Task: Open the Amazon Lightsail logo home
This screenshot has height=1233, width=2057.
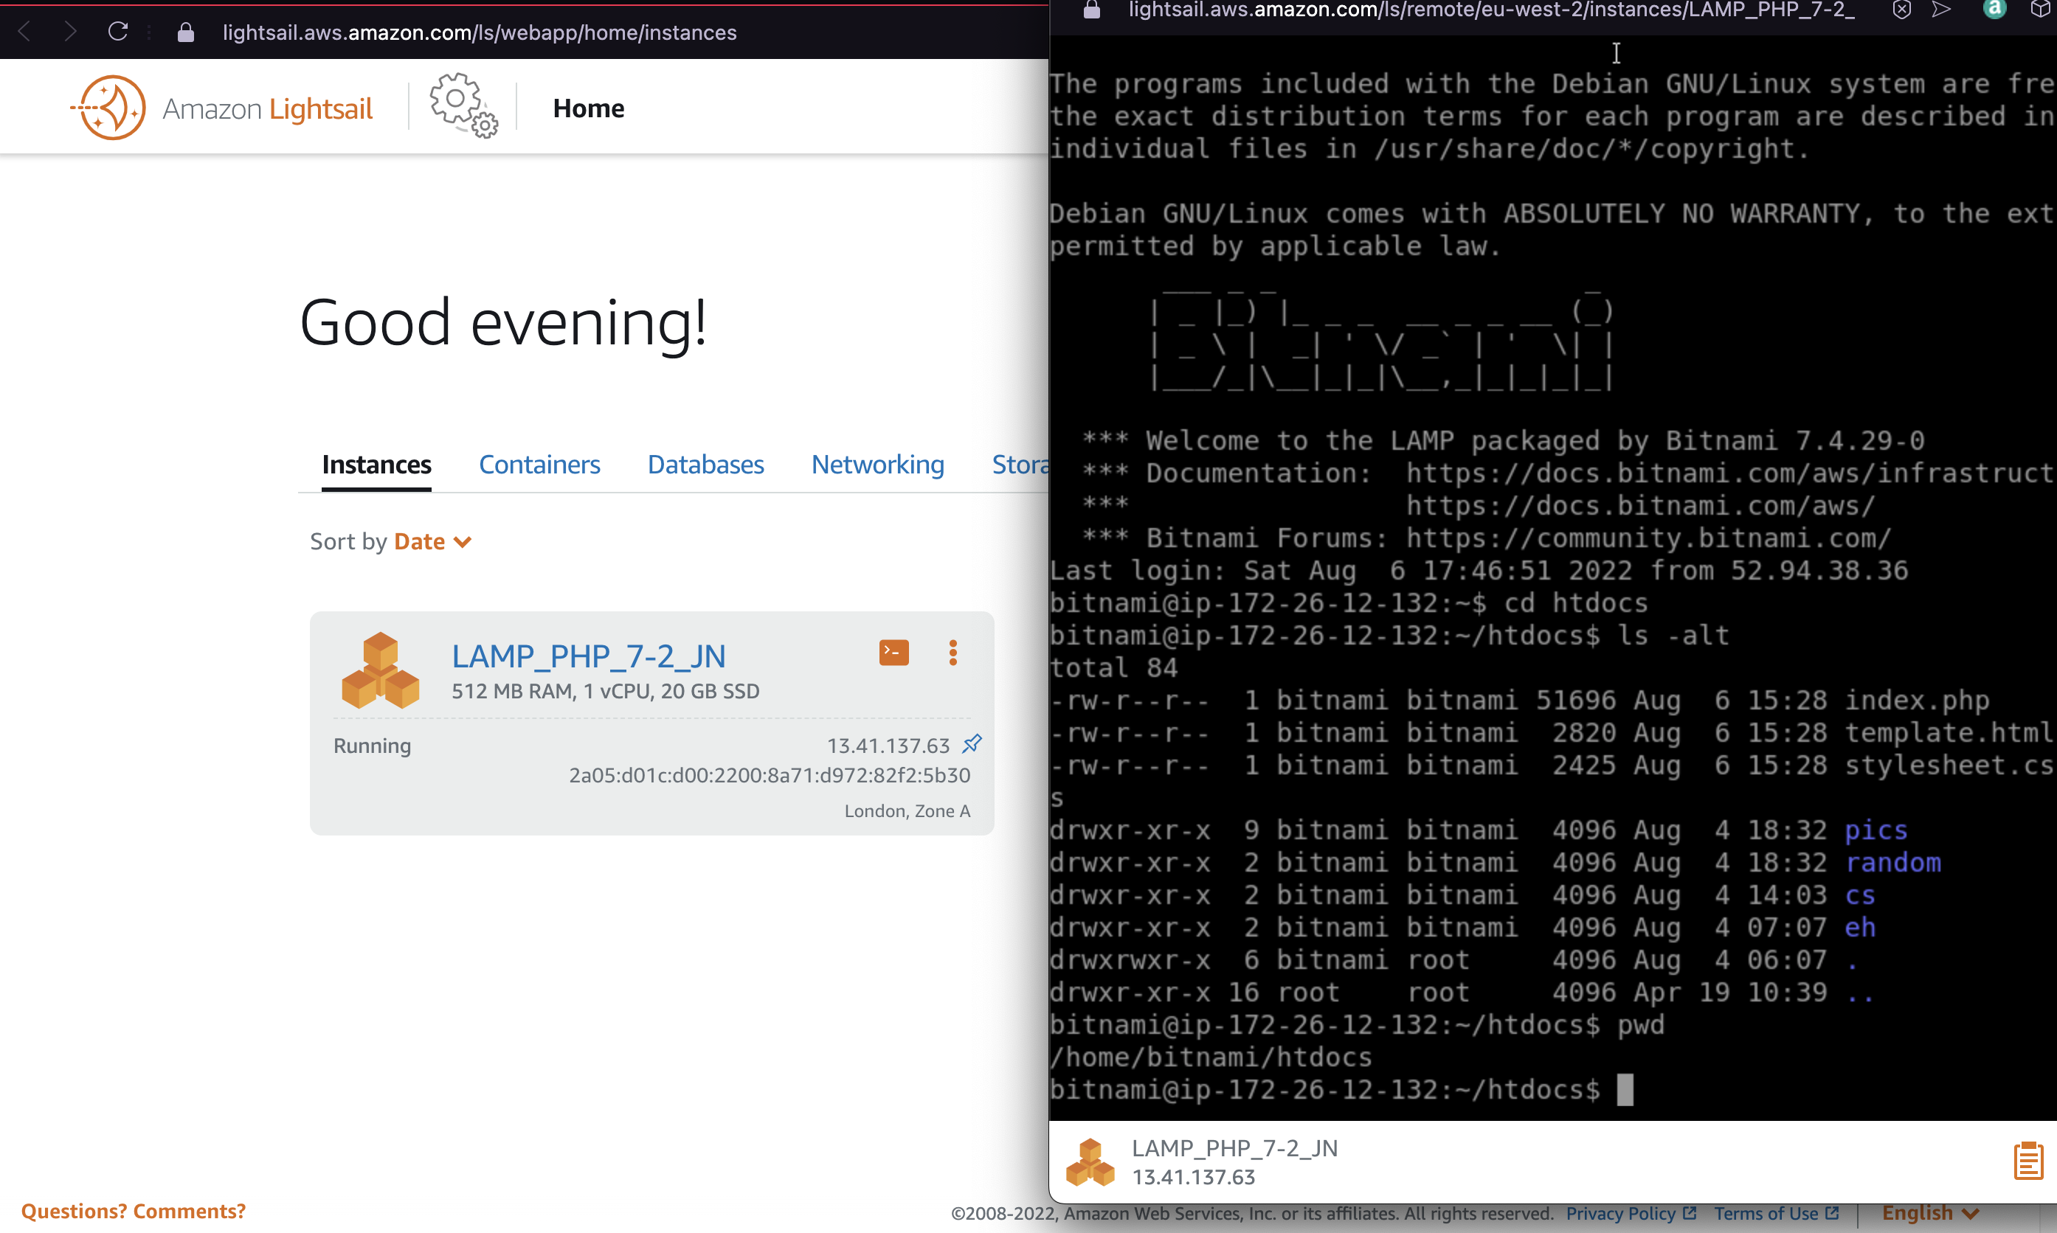Action: tap(221, 108)
